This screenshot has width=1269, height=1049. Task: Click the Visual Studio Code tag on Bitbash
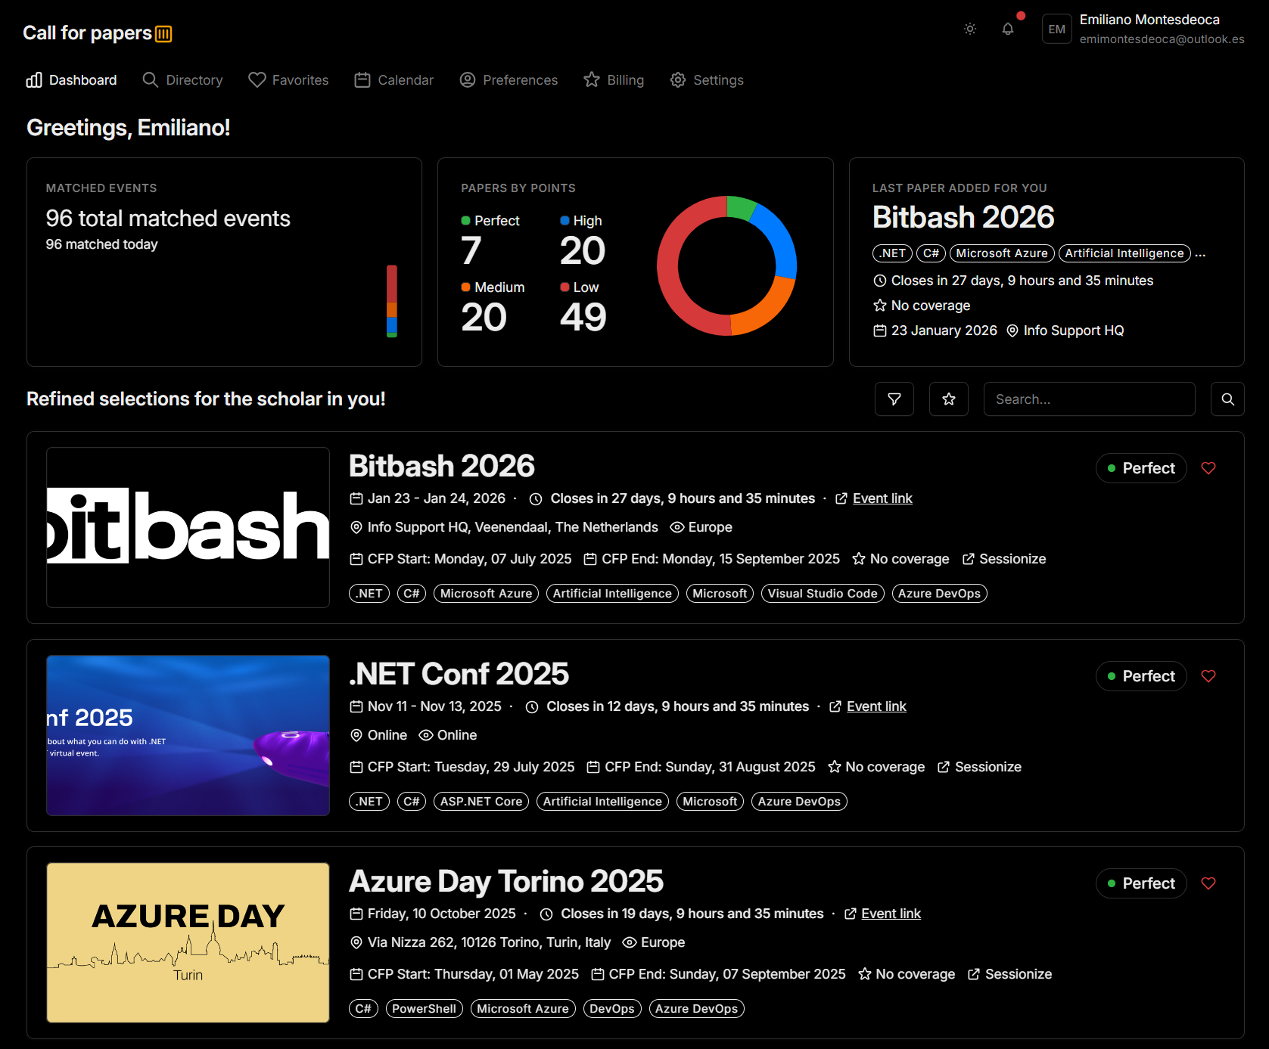coord(823,594)
